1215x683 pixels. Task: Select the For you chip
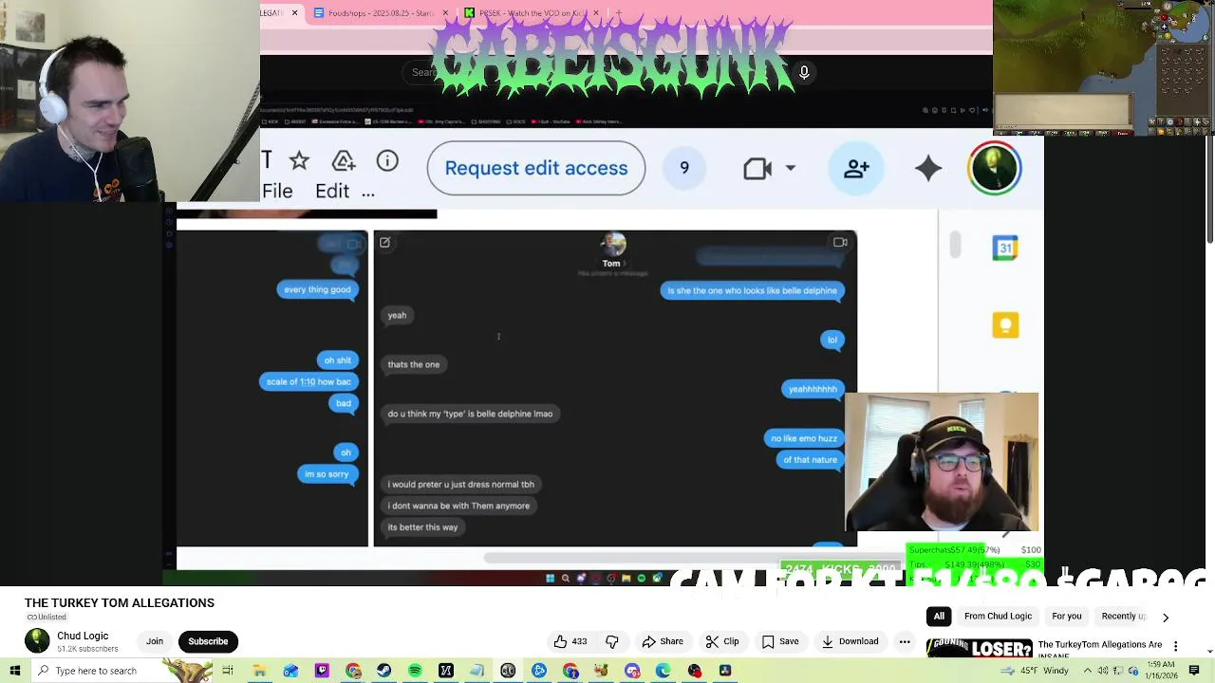click(1066, 617)
